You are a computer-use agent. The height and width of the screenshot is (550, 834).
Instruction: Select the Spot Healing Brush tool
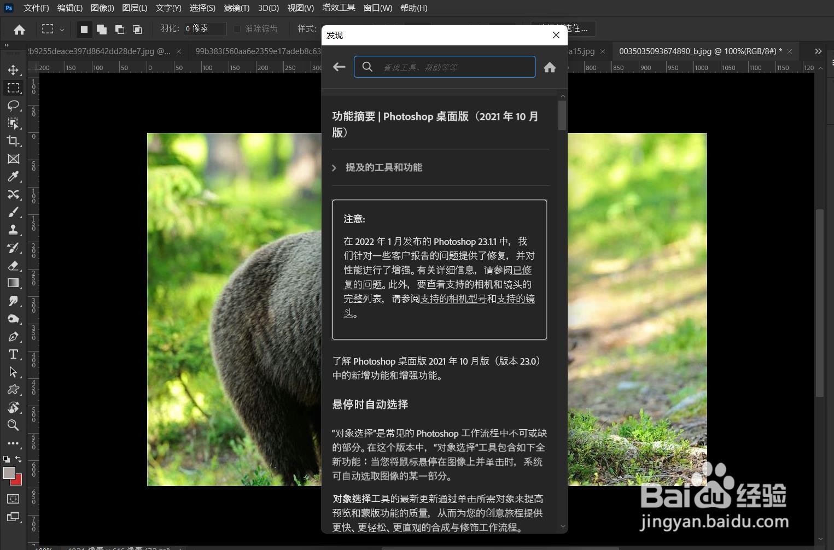coord(13,194)
